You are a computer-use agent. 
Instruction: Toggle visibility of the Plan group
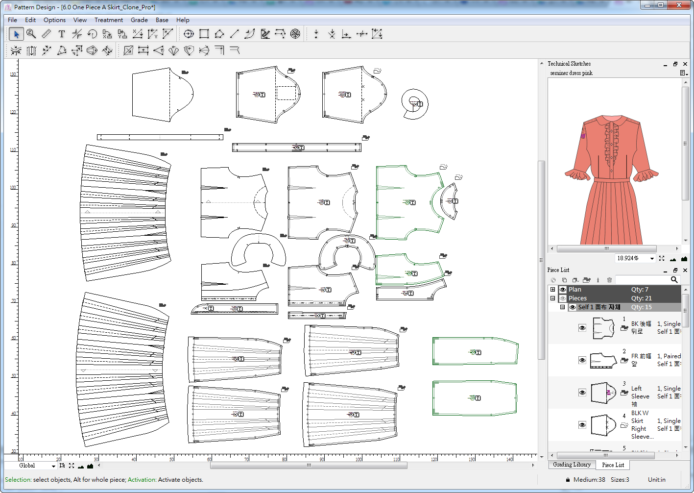[x=563, y=290]
